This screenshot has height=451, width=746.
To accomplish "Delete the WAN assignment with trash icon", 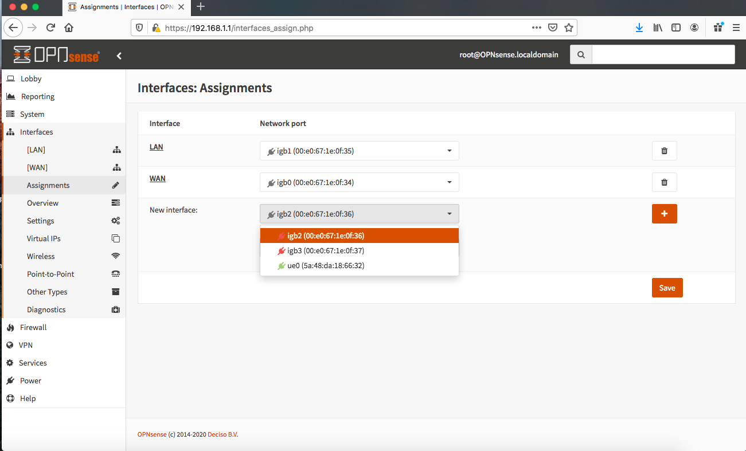I will click(x=665, y=182).
